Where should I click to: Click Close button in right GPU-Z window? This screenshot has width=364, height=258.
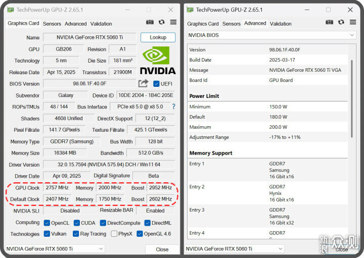[x=341, y=249]
